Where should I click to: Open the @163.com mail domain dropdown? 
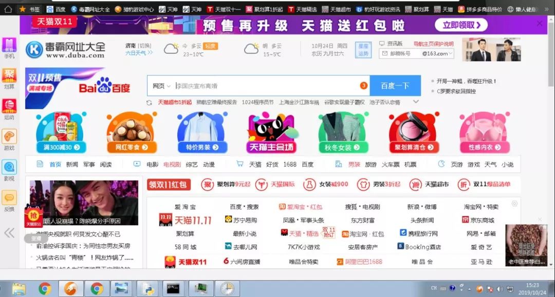437,54
